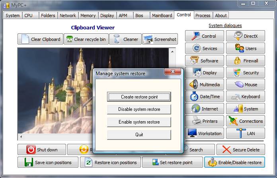Open the Mouse settings dialogue
Image resolution: width=277 pixels, height=178 pixels.
(x=246, y=84)
